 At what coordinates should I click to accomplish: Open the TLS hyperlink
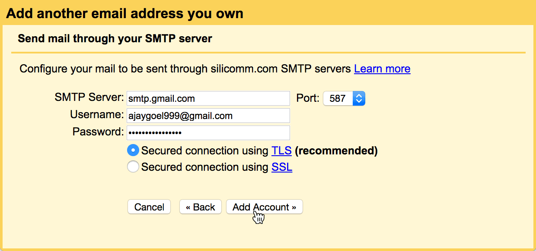281,151
